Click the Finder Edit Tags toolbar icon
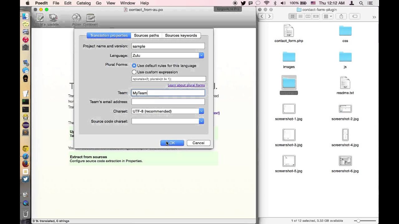 (x=354, y=16)
